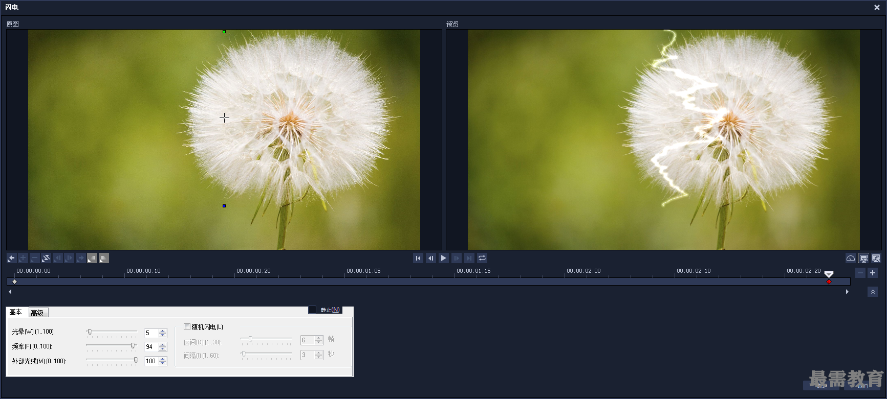Select the red end keyframe marker
887x399 pixels.
click(829, 281)
